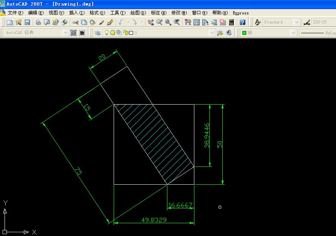Open the Express menu
Screen dimensions: 336x236
pos(241,13)
